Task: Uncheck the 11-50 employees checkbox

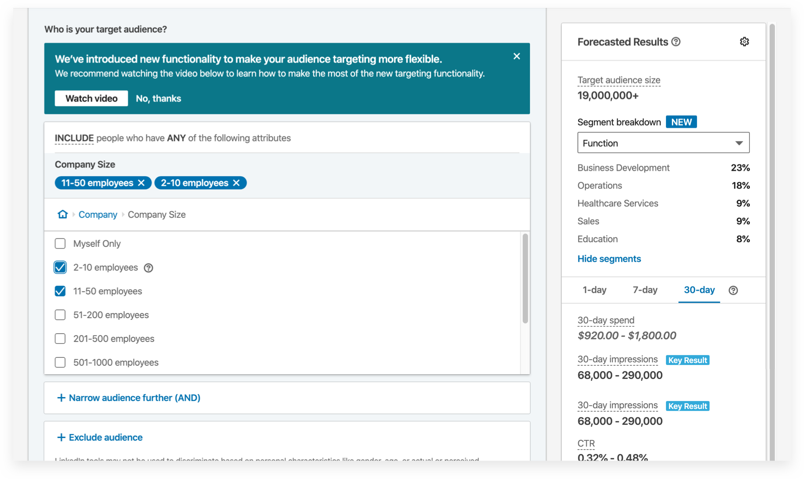Action: 60,291
